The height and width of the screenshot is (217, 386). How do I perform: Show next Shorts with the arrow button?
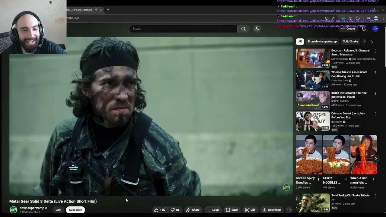[x=376, y=159]
